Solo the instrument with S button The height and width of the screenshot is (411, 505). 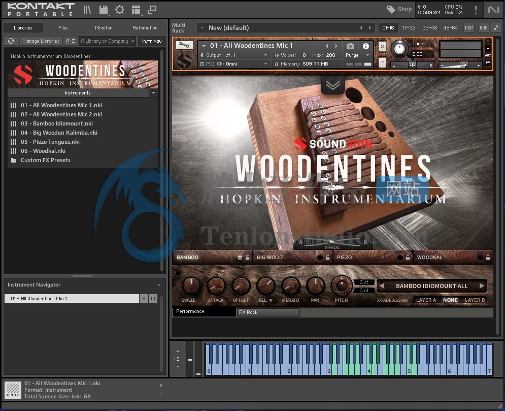click(x=382, y=46)
